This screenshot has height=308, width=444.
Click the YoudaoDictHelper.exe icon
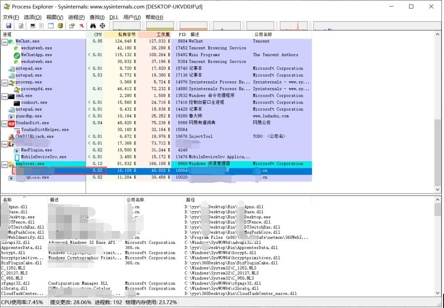tap(17, 130)
